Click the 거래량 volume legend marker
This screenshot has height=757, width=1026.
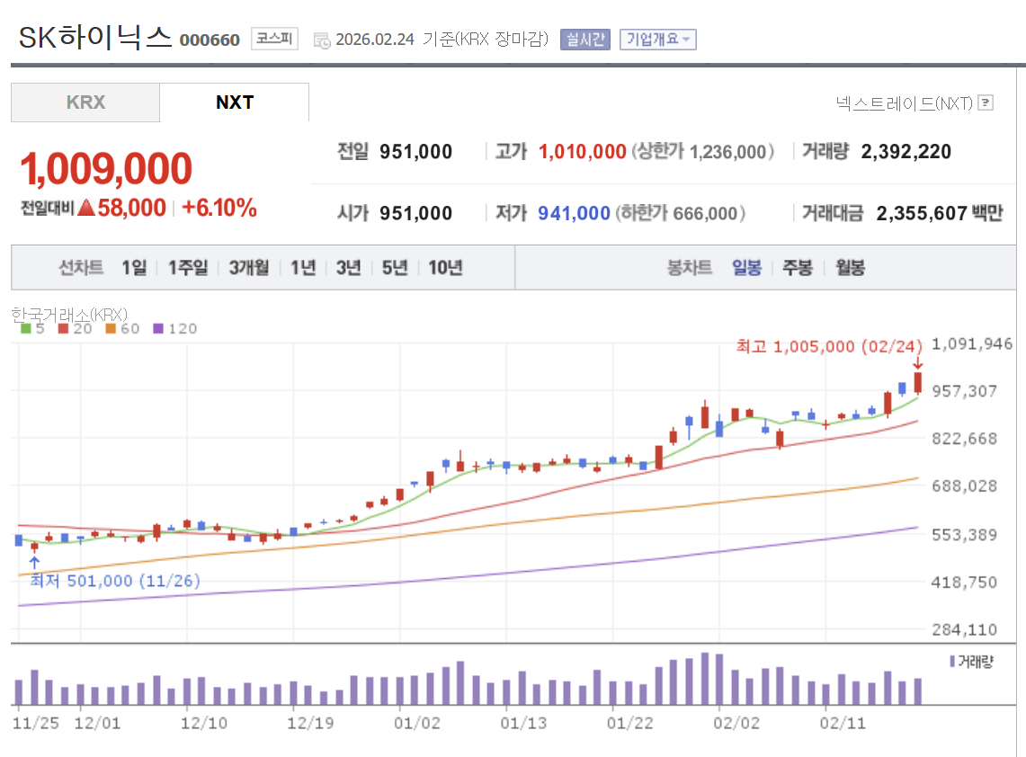(x=953, y=662)
